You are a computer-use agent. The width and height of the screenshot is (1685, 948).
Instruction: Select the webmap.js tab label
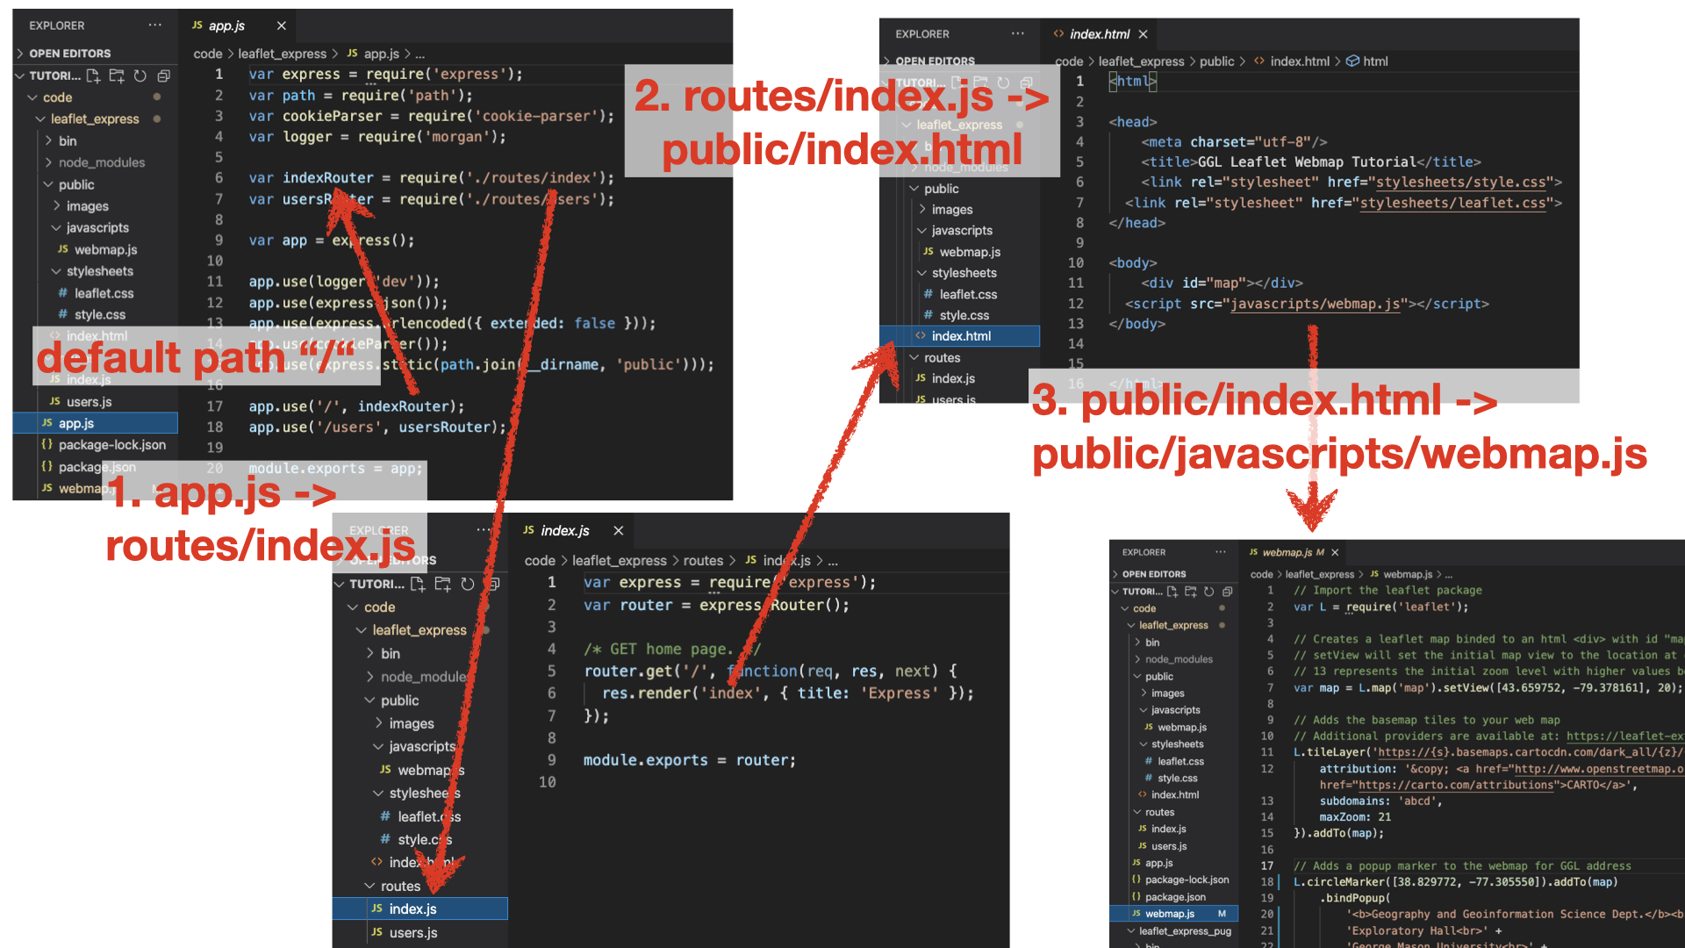click(1287, 552)
